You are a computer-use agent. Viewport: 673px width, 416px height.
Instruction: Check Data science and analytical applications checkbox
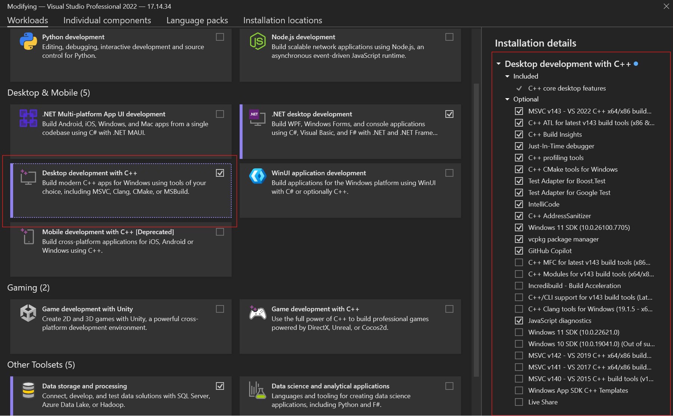coord(449,386)
